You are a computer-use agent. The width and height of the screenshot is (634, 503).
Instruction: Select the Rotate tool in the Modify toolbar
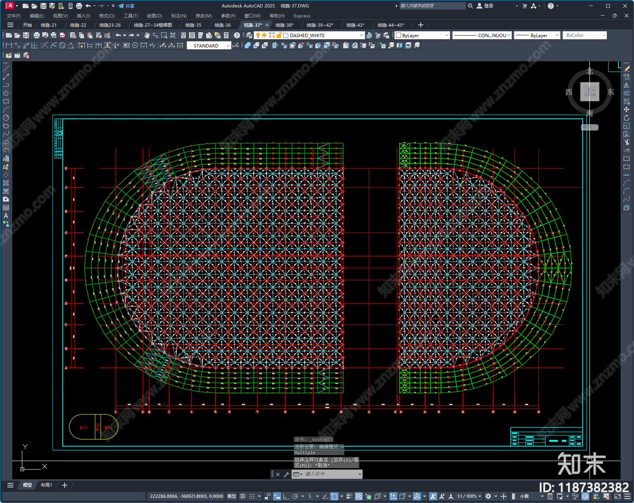tap(626, 118)
